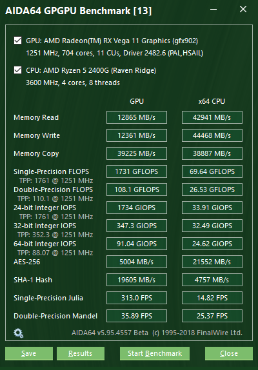The width and height of the screenshot is (258, 370).
Task: Click the GPU 24-bit Integer 1734 GIOPS result
Action: [137, 208]
